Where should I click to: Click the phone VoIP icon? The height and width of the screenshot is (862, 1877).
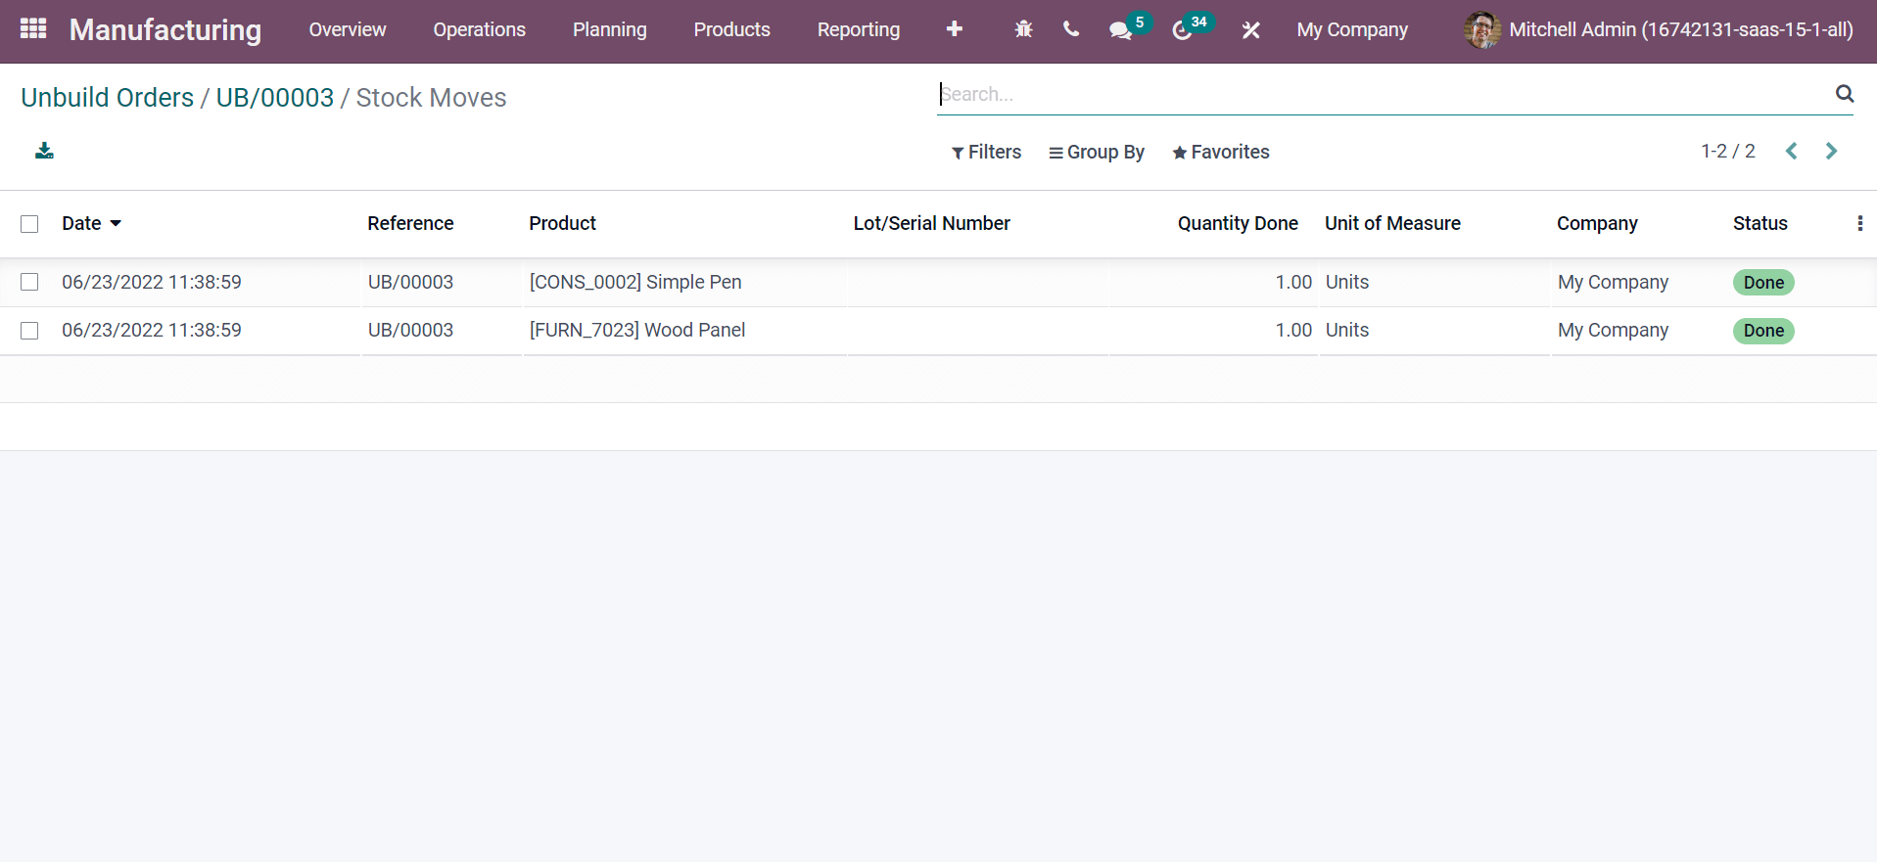pyautogui.click(x=1071, y=29)
